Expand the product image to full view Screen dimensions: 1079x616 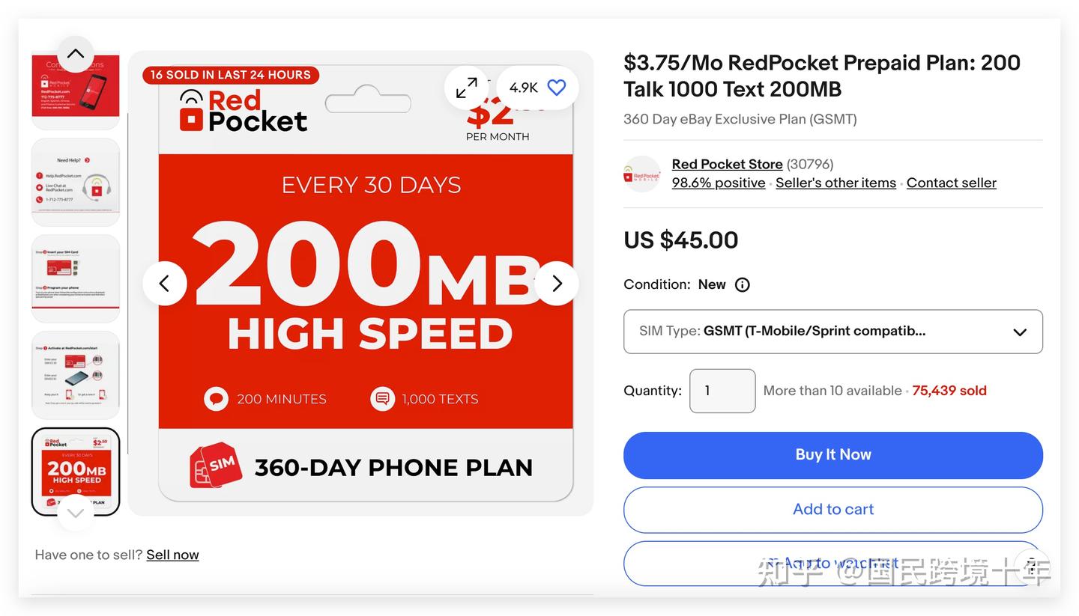tap(466, 88)
